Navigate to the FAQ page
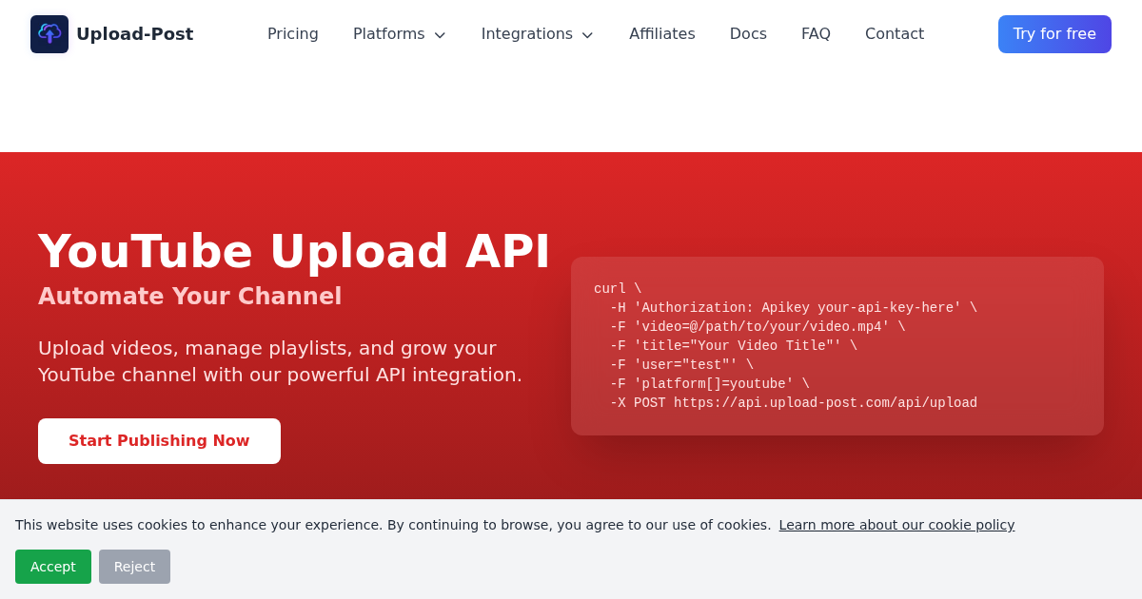The image size is (1142, 599). pos(816,33)
